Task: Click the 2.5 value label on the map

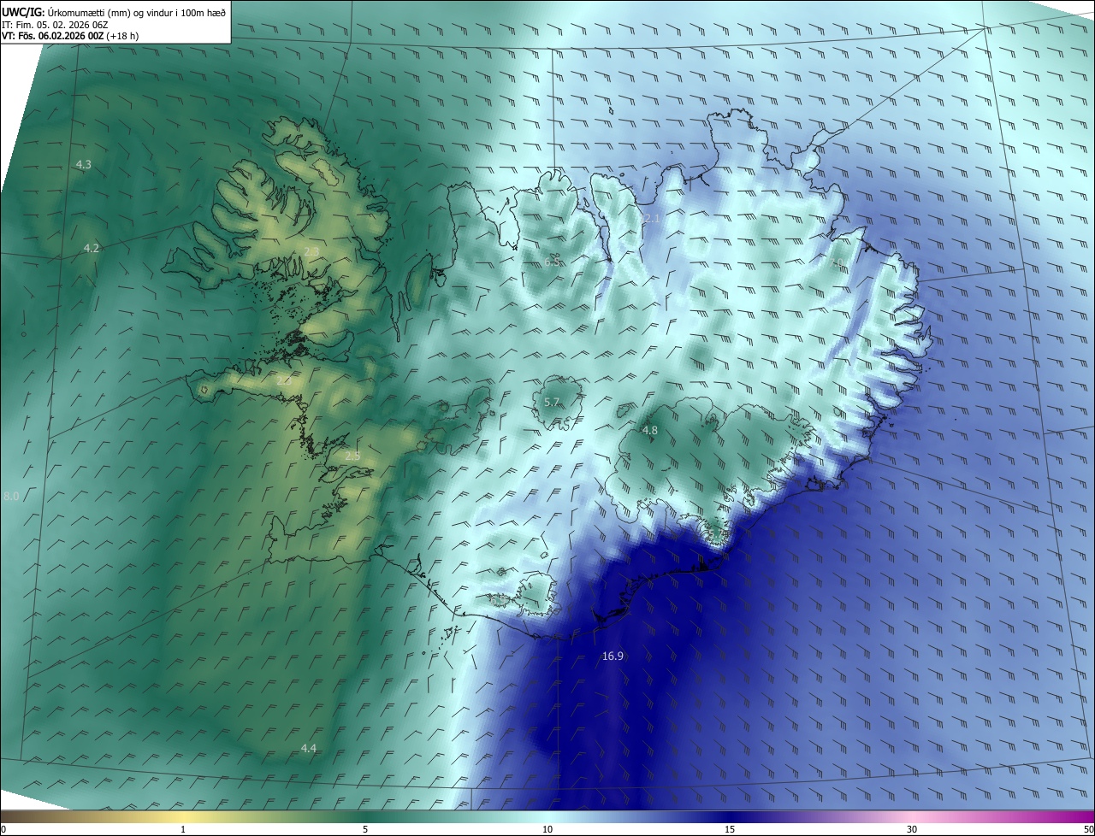Action: (x=352, y=456)
